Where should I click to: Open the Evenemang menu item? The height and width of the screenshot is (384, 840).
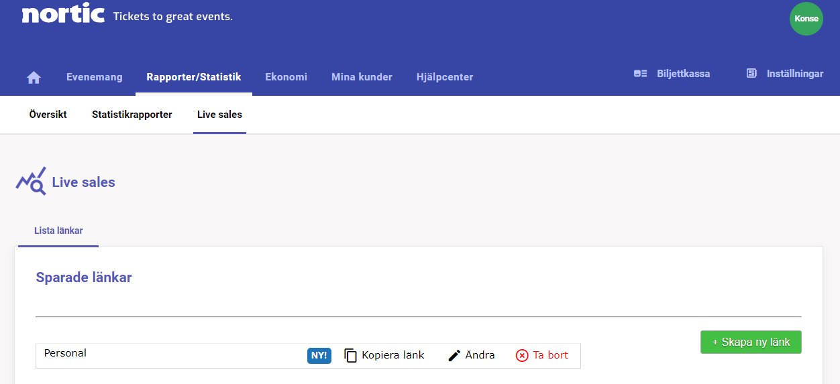(95, 77)
